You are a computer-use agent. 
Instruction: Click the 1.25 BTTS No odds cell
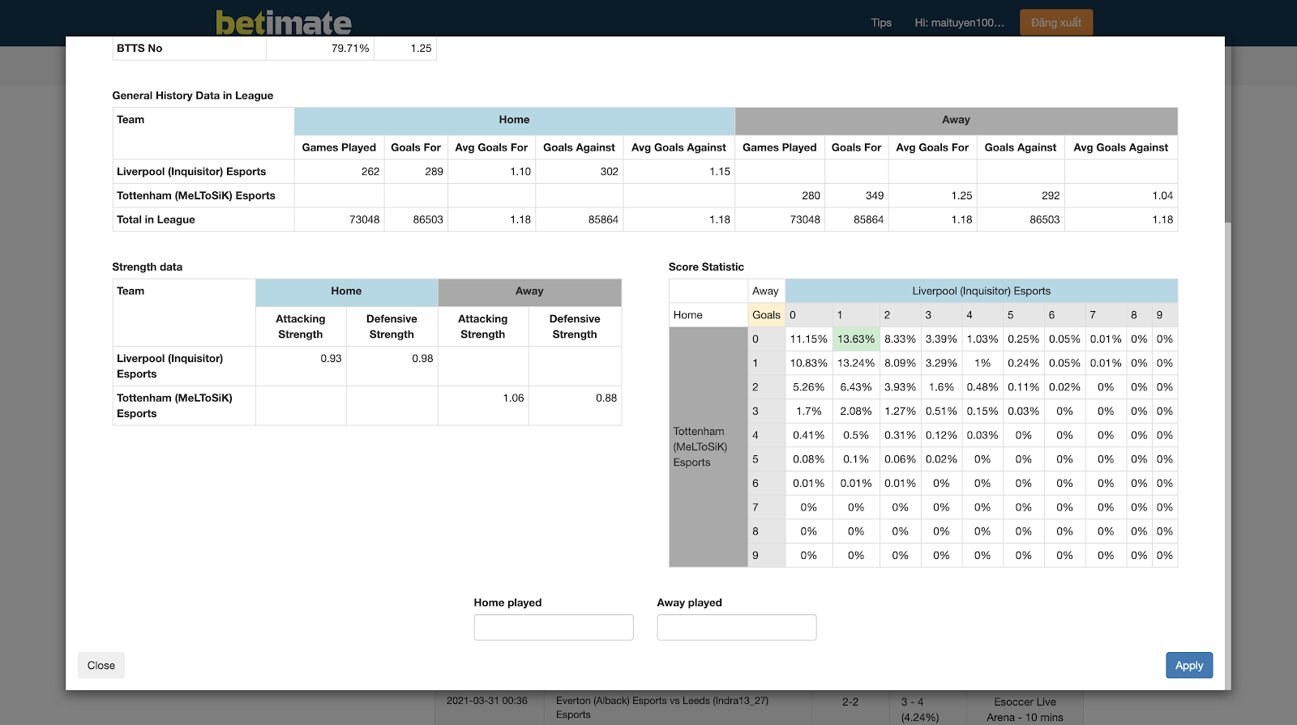point(421,48)
